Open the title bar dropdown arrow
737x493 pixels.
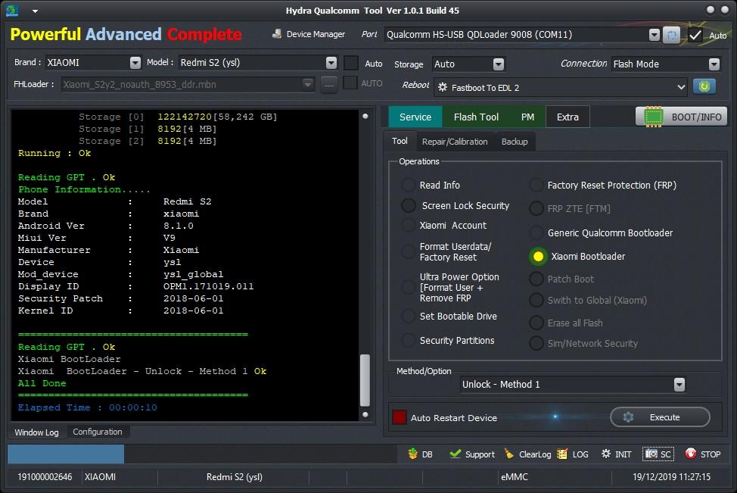click(36, 11)
